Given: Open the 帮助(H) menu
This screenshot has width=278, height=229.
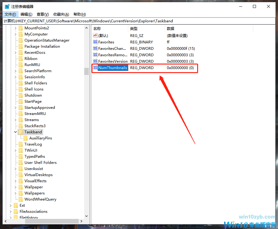Looking at the screenshot, I should coord(80,14).
